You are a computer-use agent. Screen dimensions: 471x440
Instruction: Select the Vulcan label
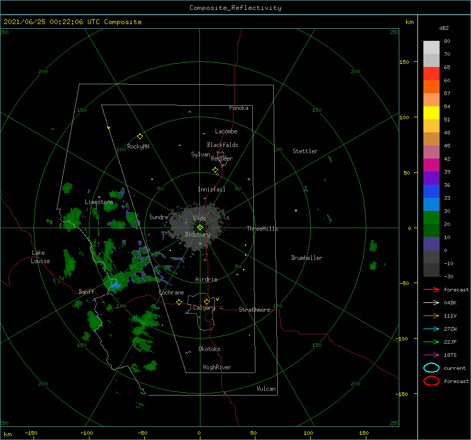coord(266,389)
